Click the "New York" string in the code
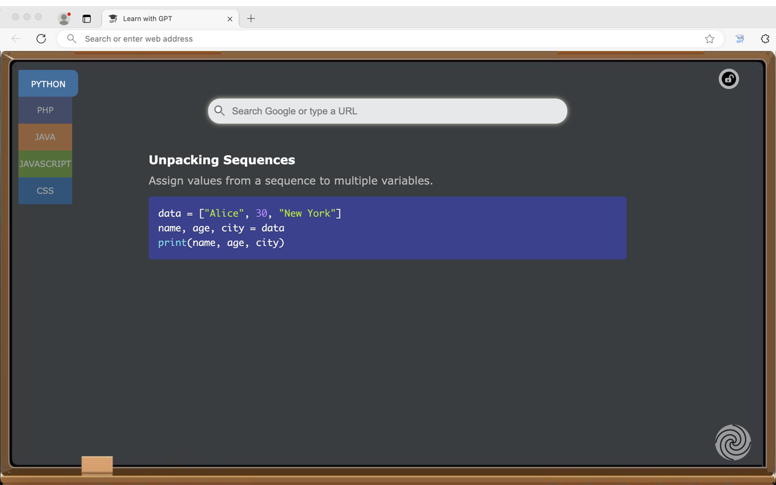 click(x=307, y=213)
